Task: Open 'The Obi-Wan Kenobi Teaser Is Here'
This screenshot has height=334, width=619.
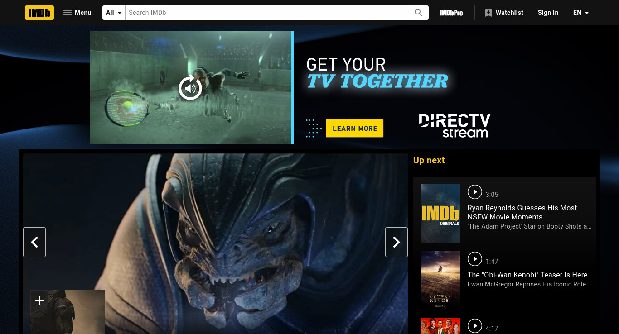Action: (527, 275)
